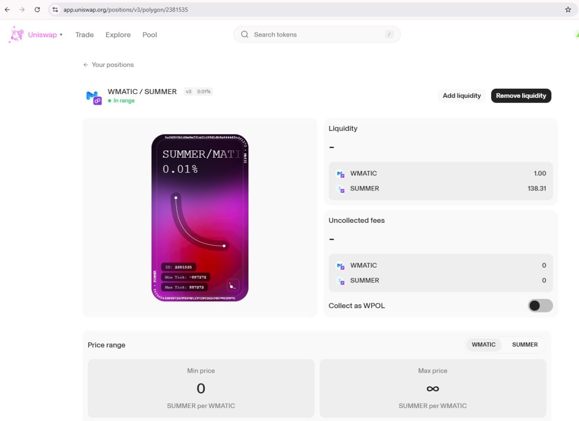Switch price range to WMATIC

(483, 345)
